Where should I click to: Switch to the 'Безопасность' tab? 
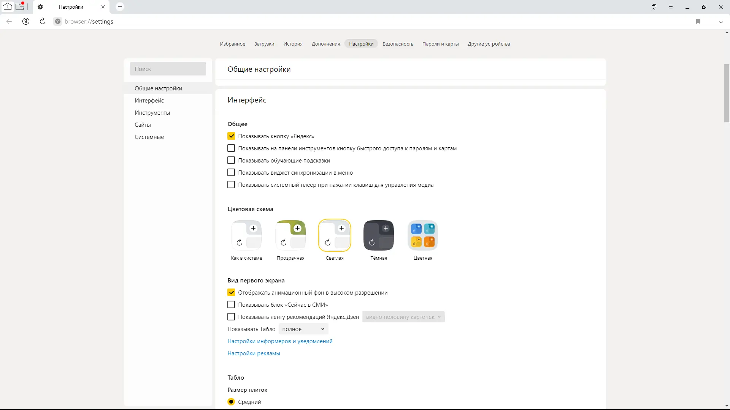click(x=398, y=44)
